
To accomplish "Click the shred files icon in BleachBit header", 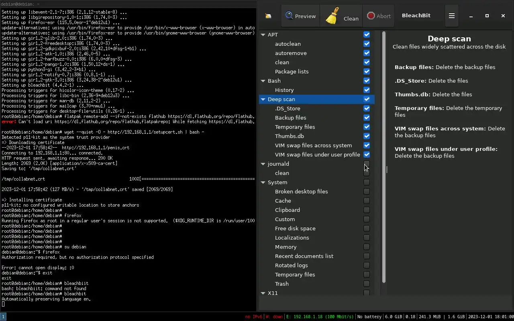I will pyautogui.click(x=268, y=16).
